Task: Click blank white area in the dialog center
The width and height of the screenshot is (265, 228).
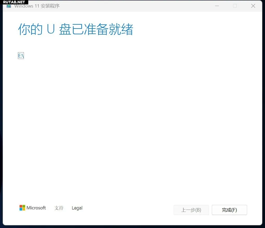Action: pyautogui.click(x=132, y=117)
